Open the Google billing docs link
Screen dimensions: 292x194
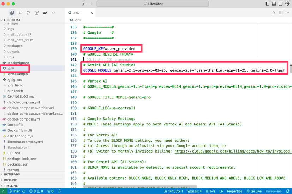click(x=233, y=151)
